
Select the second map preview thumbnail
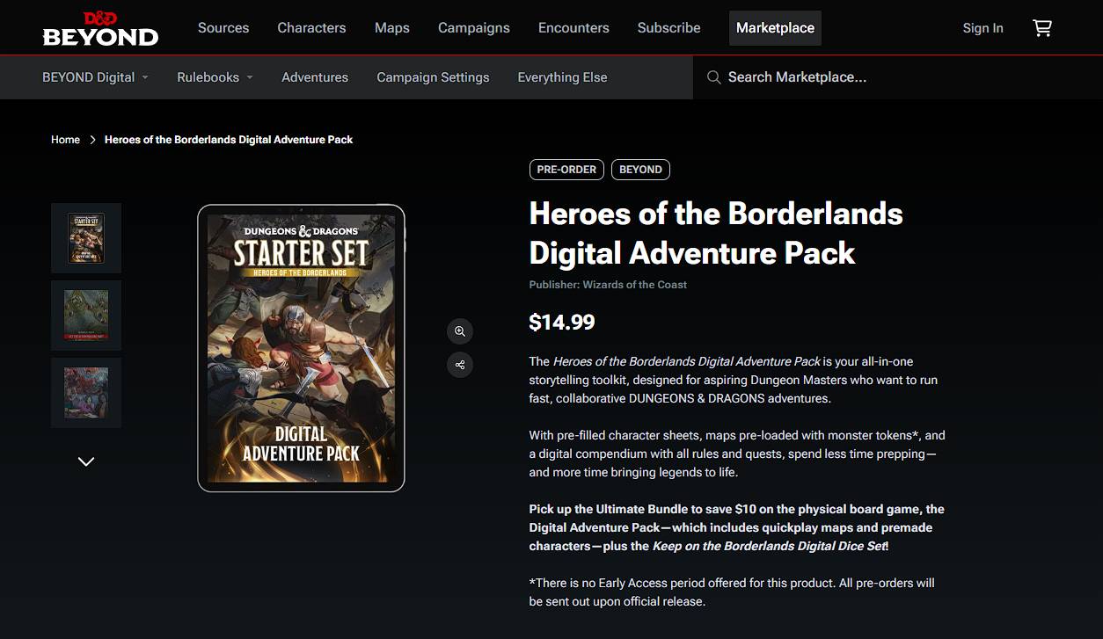click(86, 316)
